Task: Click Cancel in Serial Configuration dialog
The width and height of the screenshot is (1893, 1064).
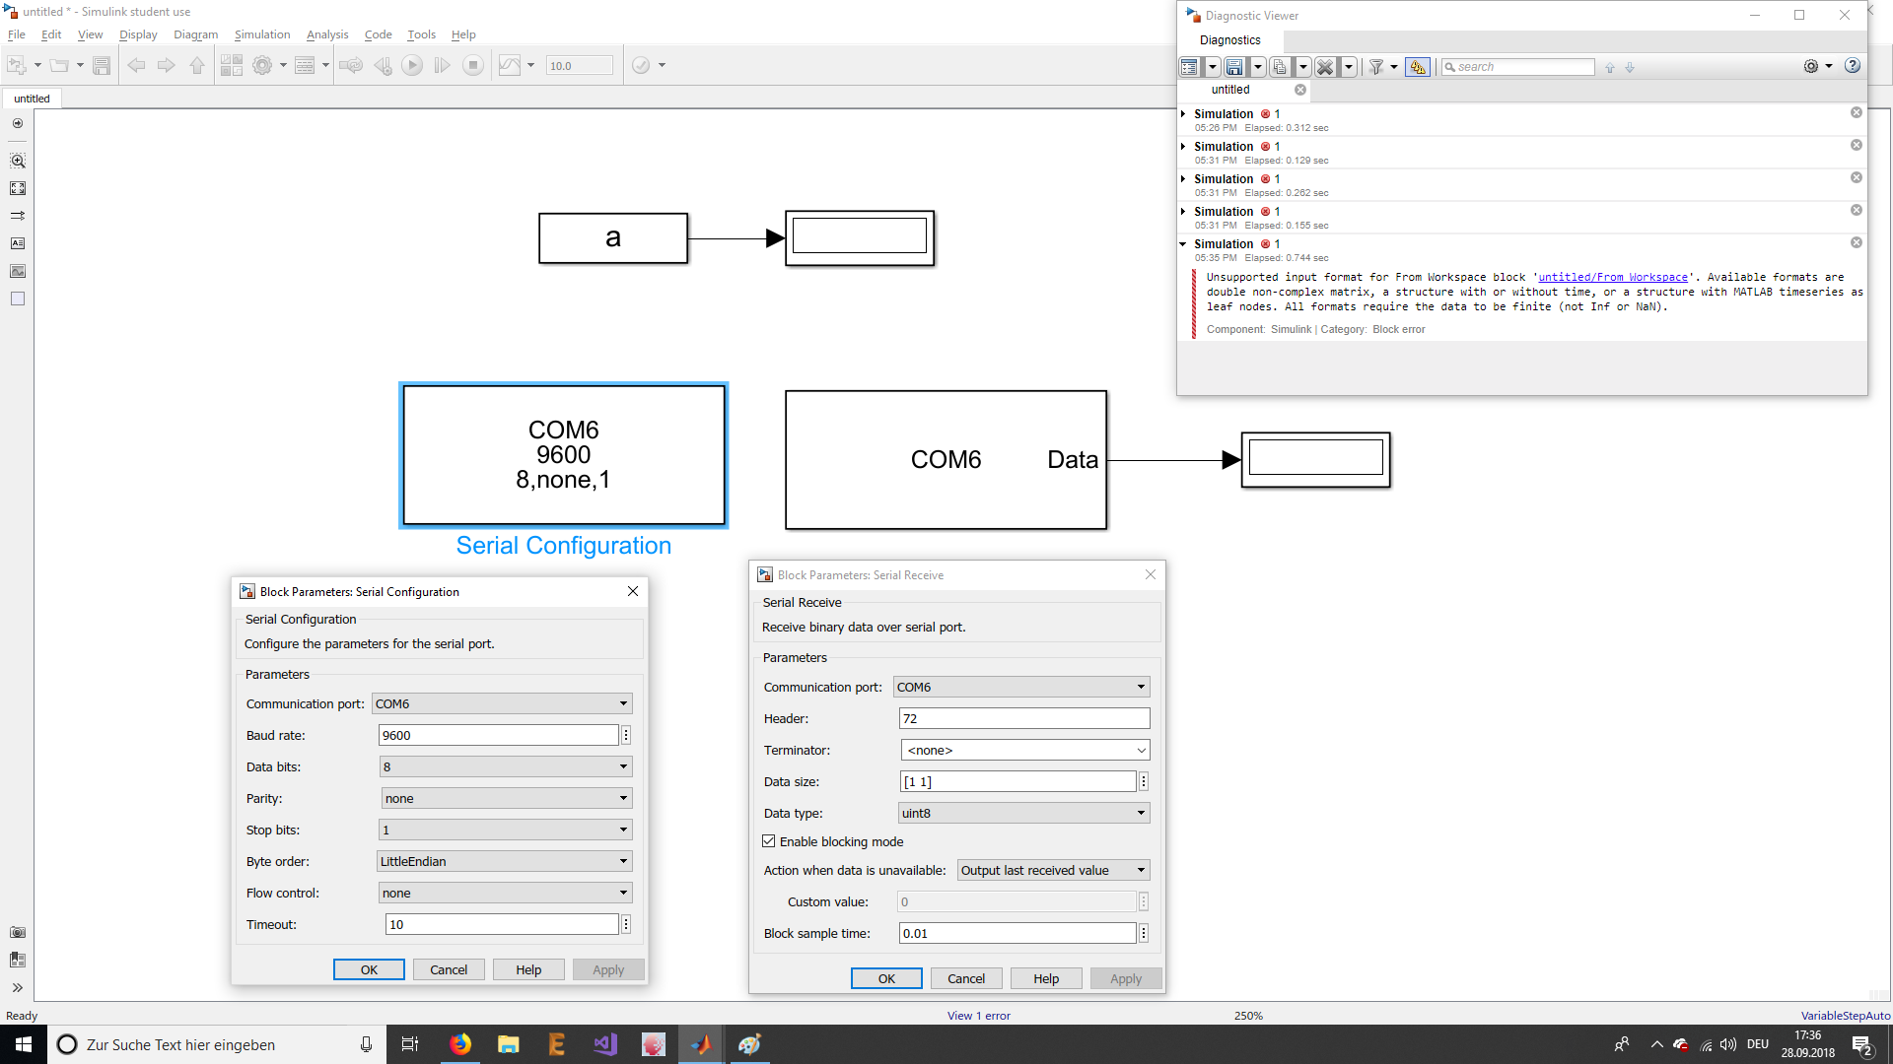Action: [449, 969]
